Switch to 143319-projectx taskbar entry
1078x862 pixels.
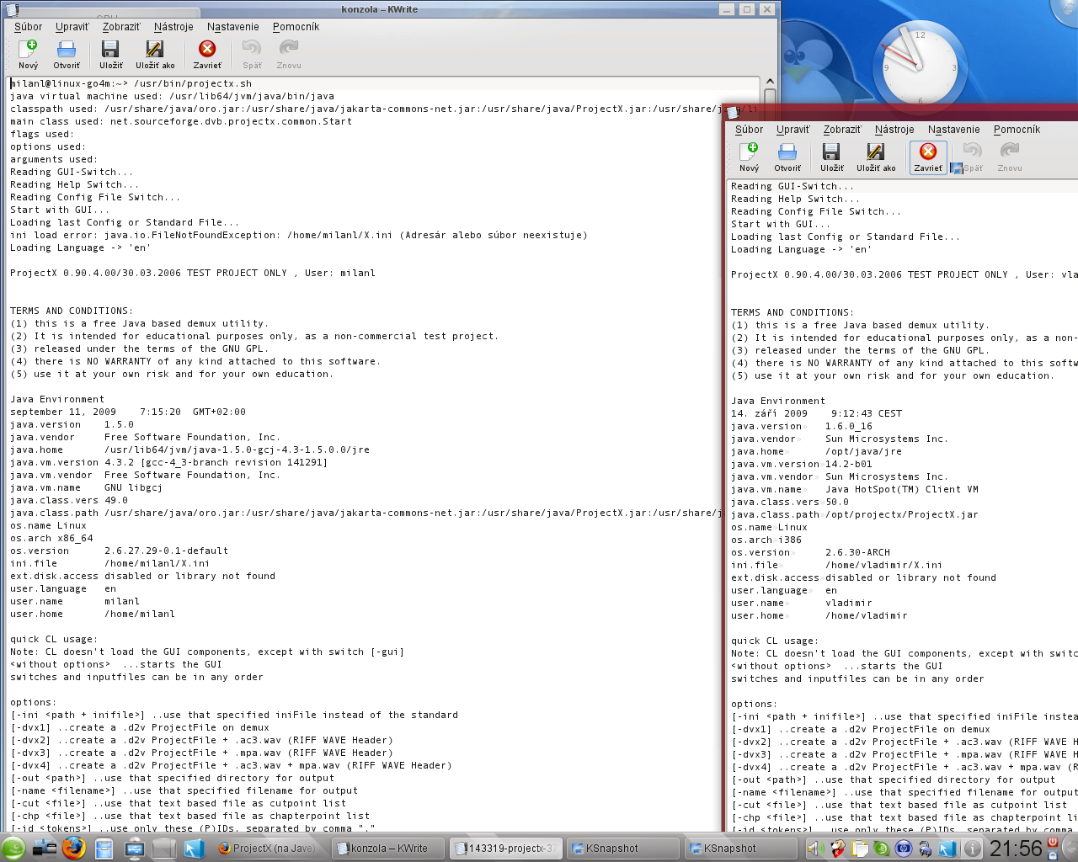pos(506,849)
